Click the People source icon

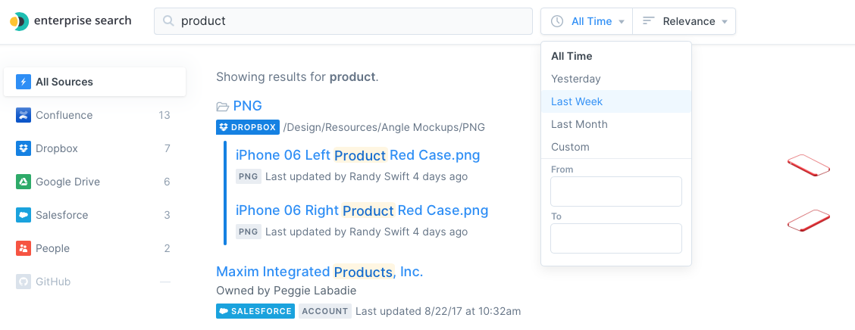[x=23, y=248]
